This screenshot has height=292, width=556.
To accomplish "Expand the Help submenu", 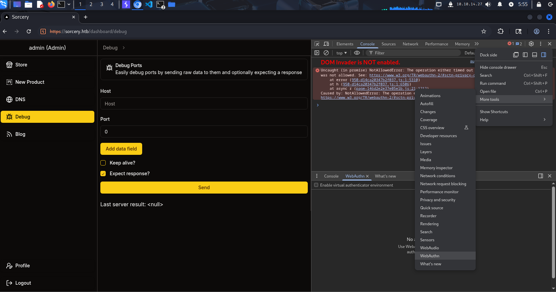I will [x=513, y=120].
